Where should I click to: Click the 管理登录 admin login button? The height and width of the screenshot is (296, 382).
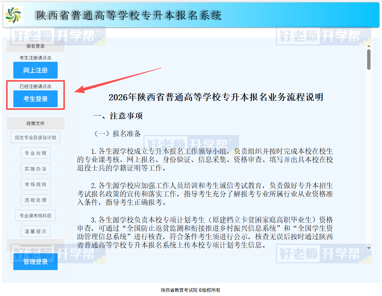(35, 262)
